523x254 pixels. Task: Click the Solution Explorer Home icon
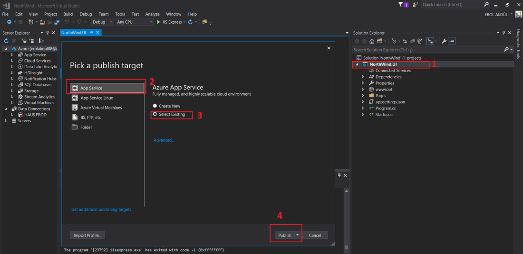coord(371,41)
